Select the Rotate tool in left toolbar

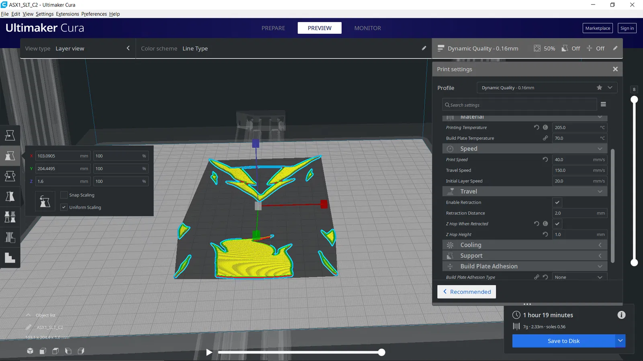click(10, 176)
